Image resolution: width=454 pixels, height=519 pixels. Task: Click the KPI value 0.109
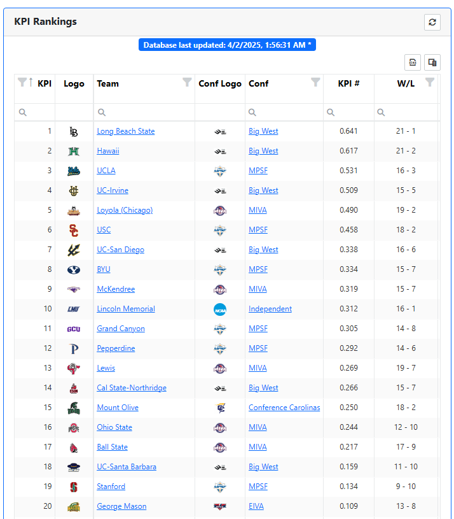tap(348, 506)
